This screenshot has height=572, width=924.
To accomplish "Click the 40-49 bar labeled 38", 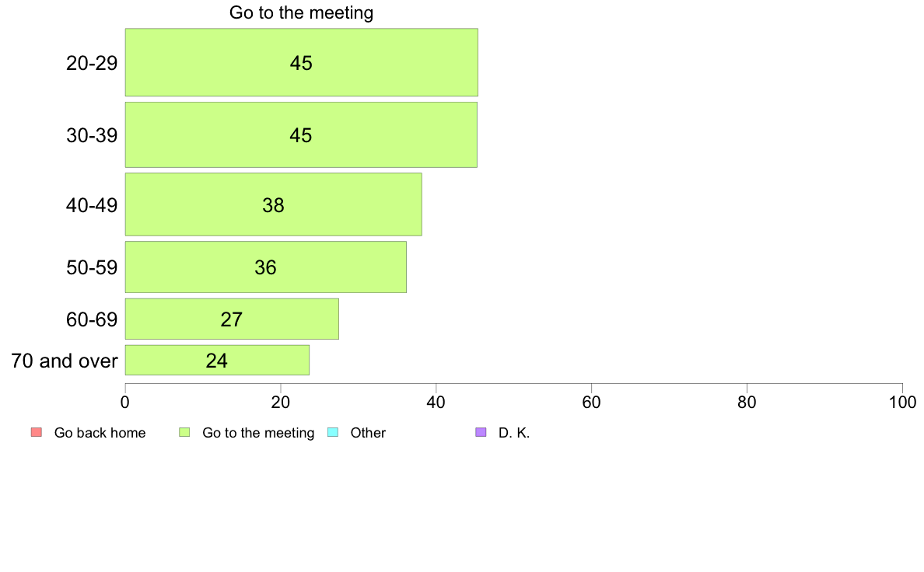I will point(274,204).
